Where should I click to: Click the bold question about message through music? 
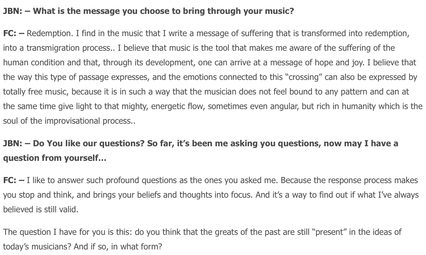pyautogui.click(x=163, y=11)
